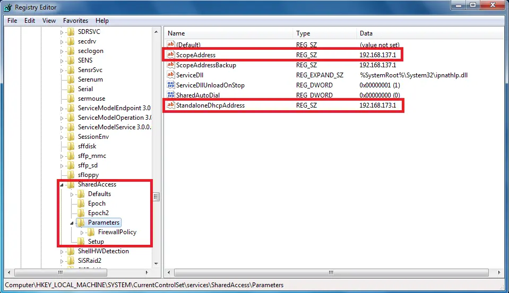Image resolution: width=509 pixels, height=293 pixels.
Task: Click the REG_EXPAND_SZ type cell
Action: (x=320, y=75)
